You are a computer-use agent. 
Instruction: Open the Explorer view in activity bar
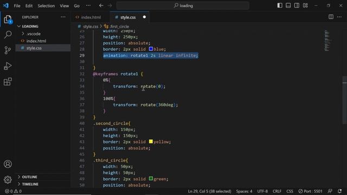(8, 19)
